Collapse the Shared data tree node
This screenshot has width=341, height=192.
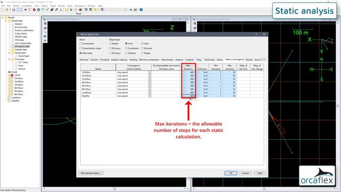[6, 21]
